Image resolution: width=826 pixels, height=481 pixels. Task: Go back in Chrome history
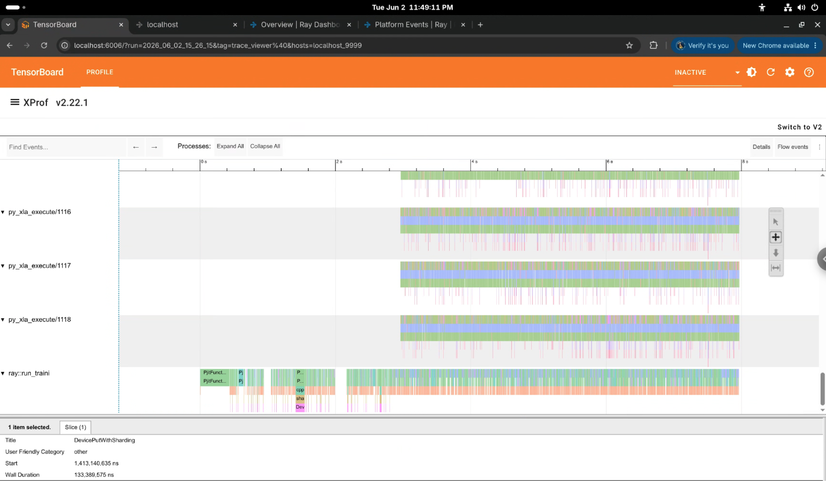click(9, 45)
